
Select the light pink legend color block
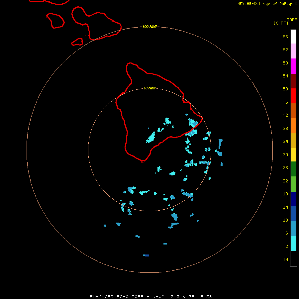(293, 51)
